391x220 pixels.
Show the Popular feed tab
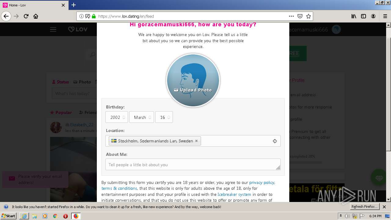61,112
